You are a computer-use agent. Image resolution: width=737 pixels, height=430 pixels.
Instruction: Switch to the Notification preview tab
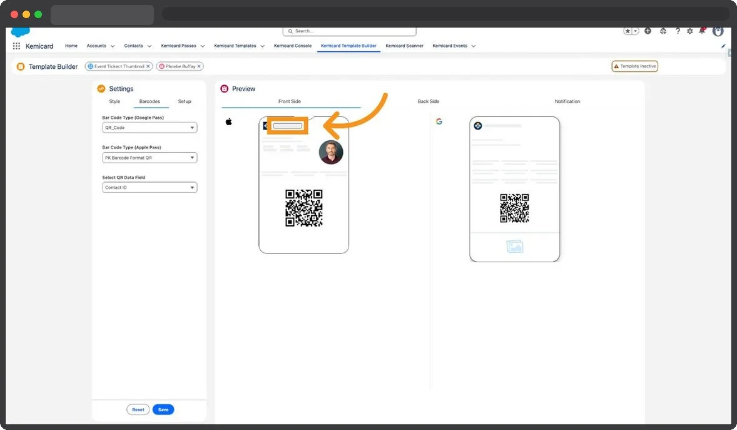[x=567, y=101]
